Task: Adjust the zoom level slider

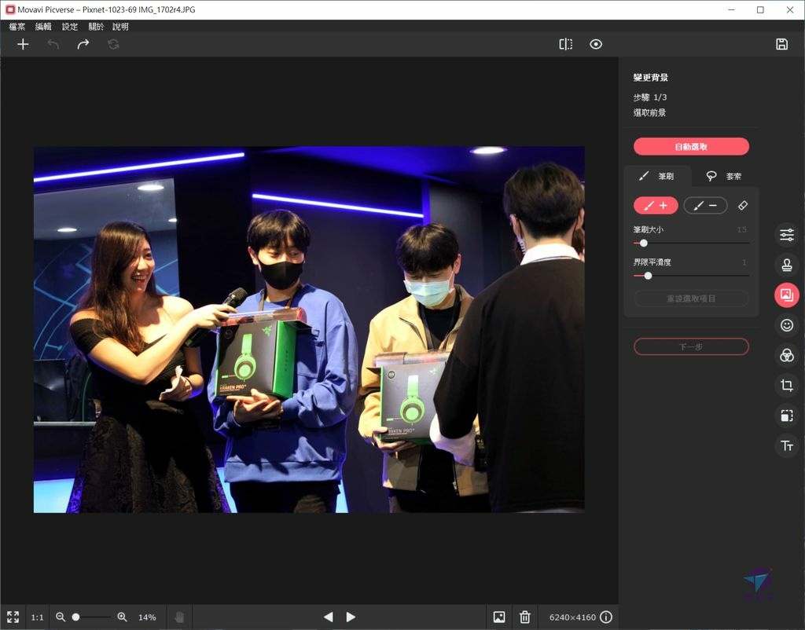Action: [x=91, y=617]
